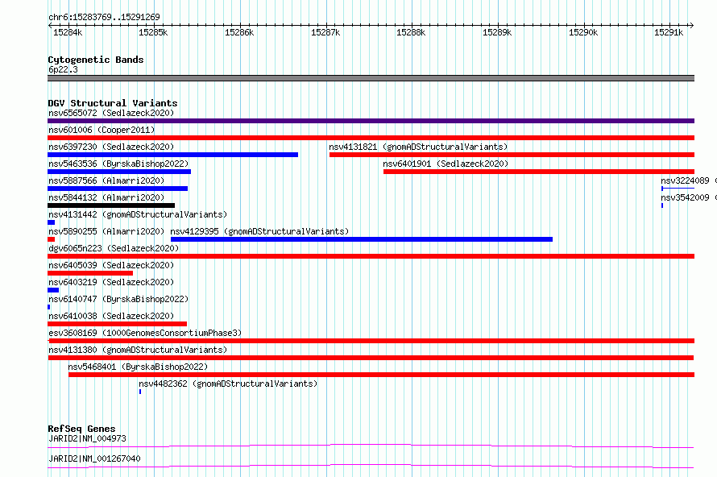This screenshot has width=717, height=477.
Task: Open variant nsv4131380 (gnomADStructuralVariants) label
Action: pos(138,350)
